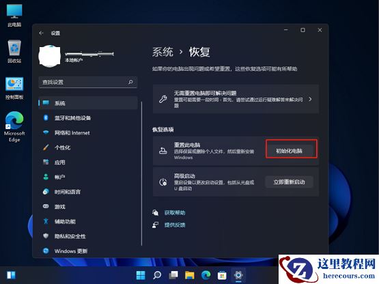Open the 获取帮助 help link
379x284 pixels.
point(175,213)
